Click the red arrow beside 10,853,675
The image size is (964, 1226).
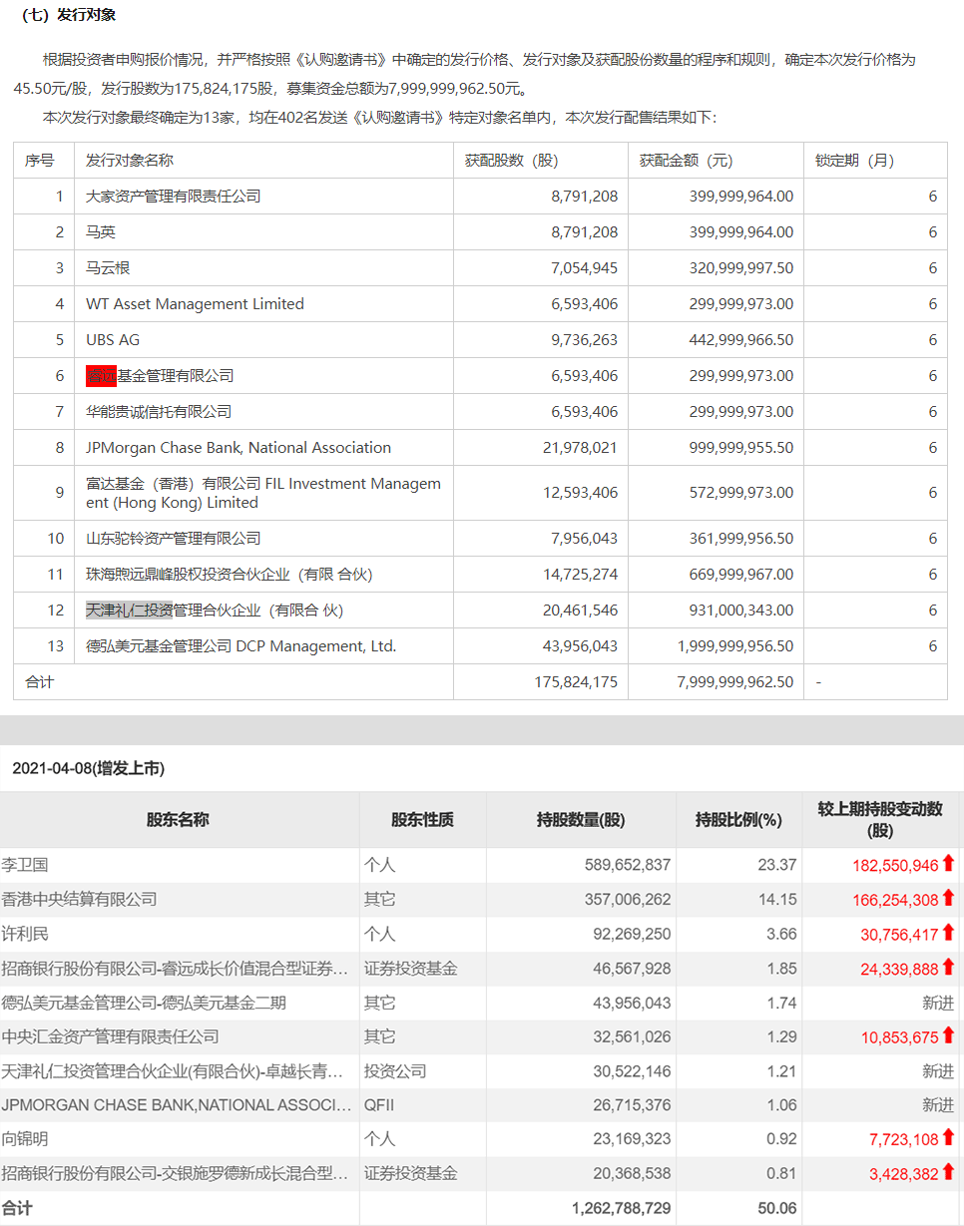click(948, 1035)
